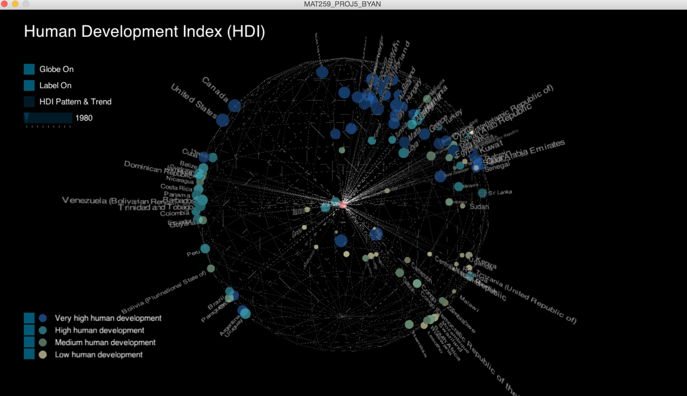
Task: Click the Sudan country node
Action: (x=463, y=206)
